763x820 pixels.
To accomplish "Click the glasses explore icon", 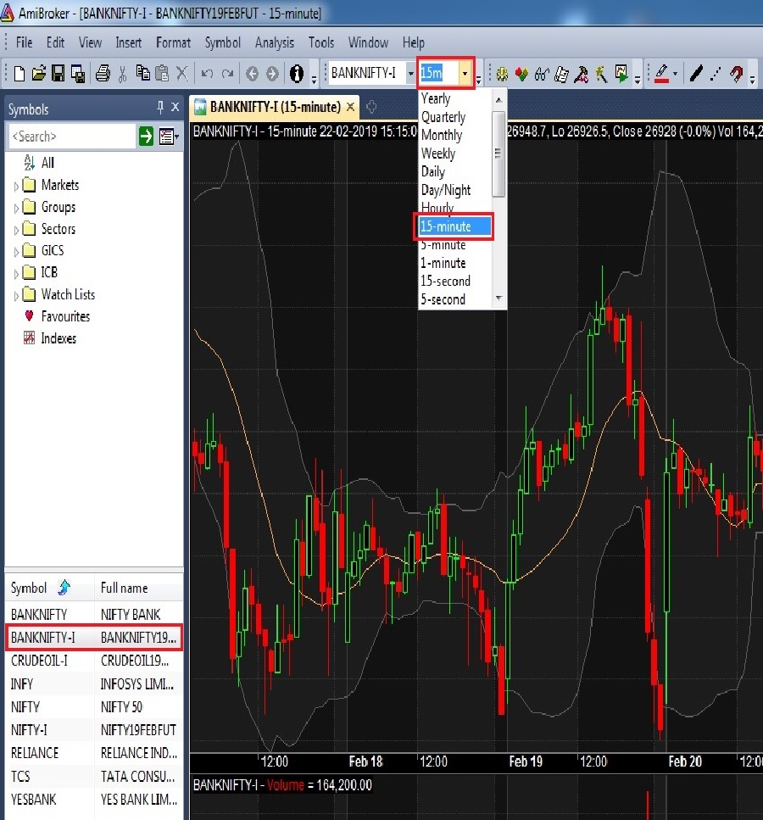I will (541, 74).
